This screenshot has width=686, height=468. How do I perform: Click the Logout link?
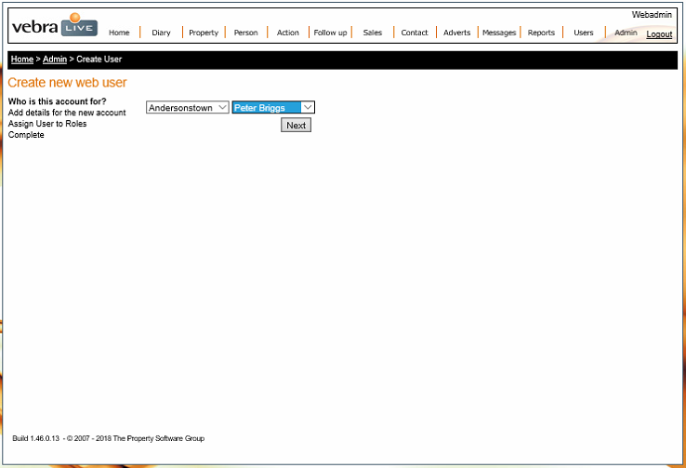pos(659,34)
